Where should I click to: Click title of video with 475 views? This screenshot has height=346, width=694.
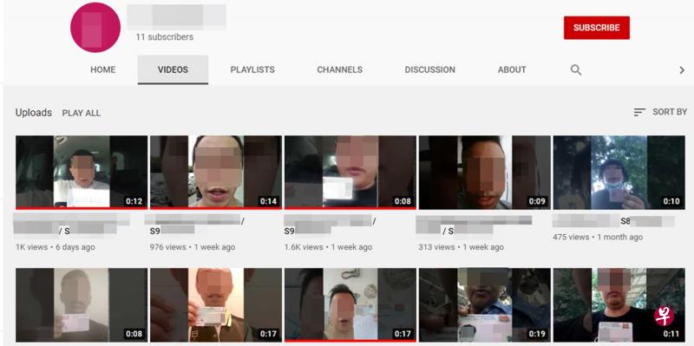(x=613, y=221)
